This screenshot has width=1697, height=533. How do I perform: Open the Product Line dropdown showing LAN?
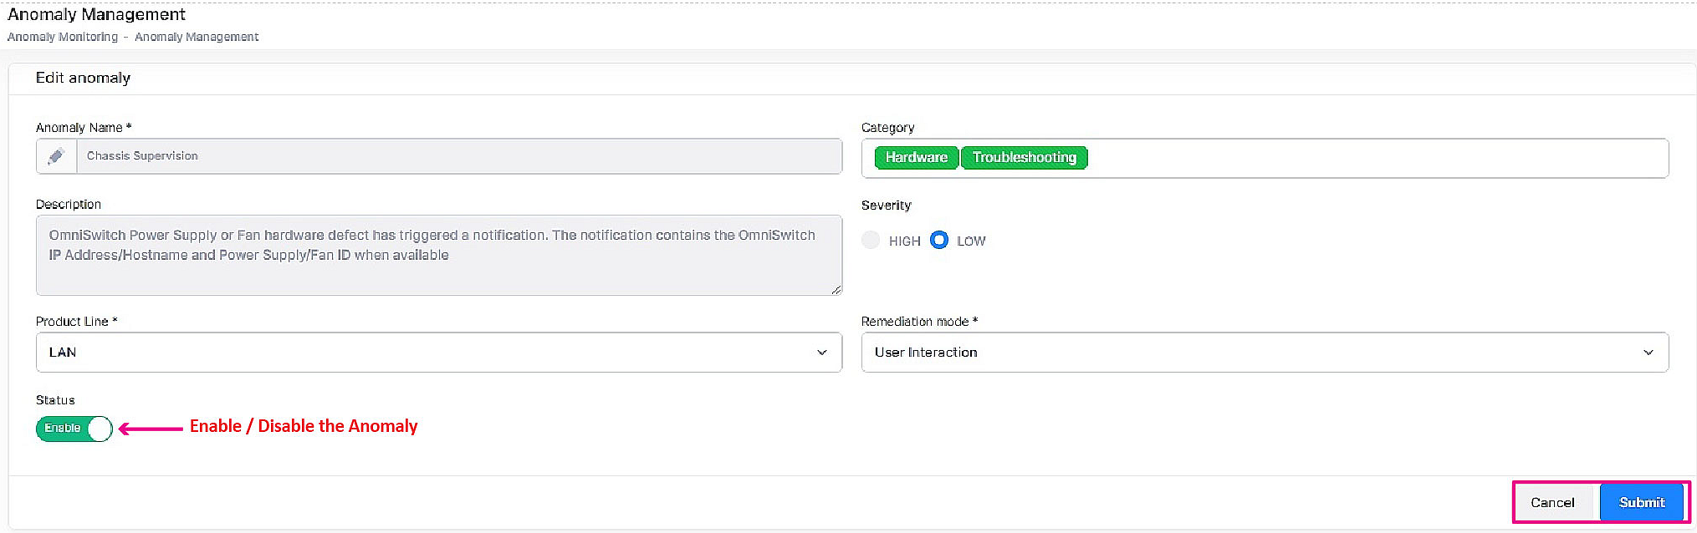[x=438, y=353]
